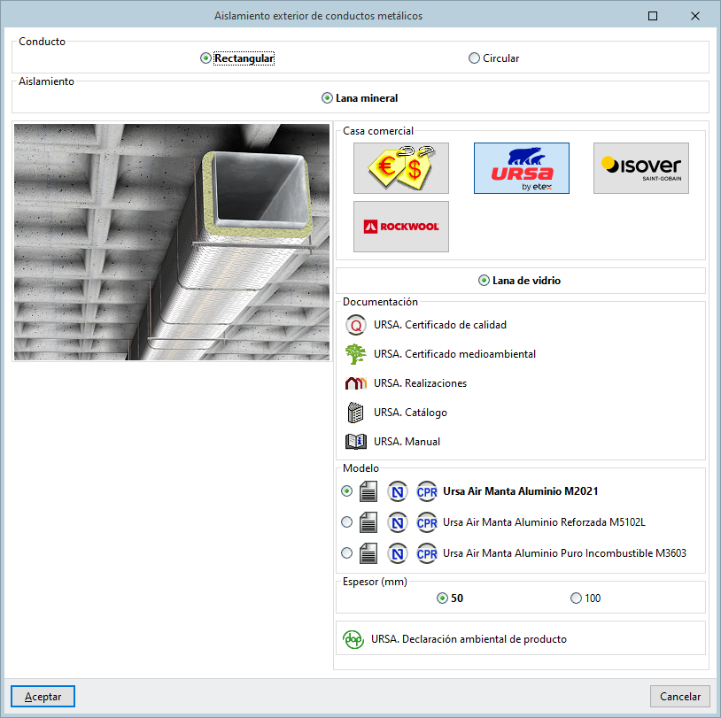Select Rectangular duct option
This screenshot has height=718, width=721.
pyautogui.click(x=237, y=58)
